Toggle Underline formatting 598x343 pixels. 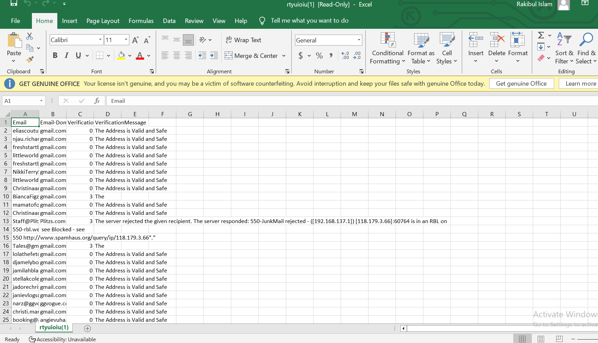tap(78, 55)
